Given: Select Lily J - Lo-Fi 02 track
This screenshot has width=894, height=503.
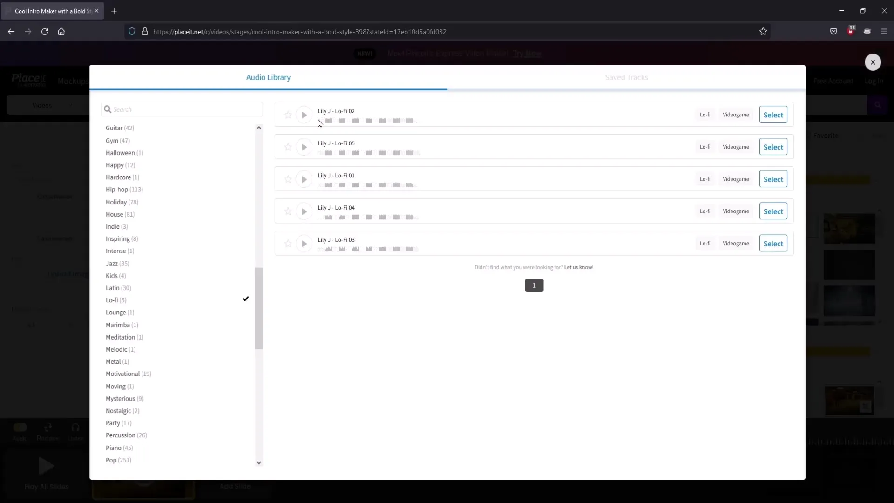Looking at the screenshot, I should point(773,115).
